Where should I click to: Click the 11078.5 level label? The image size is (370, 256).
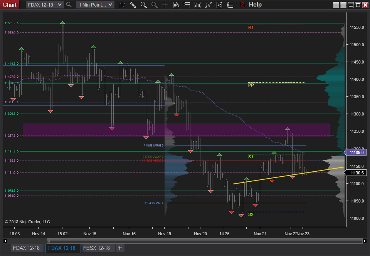(10, 191)
